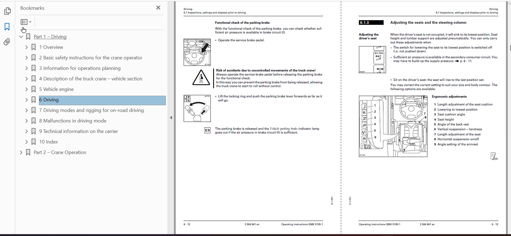Click bookmark icon beside 6 Driving
The width and height of the screenshot is (511, 236).
tap(34, 100)
